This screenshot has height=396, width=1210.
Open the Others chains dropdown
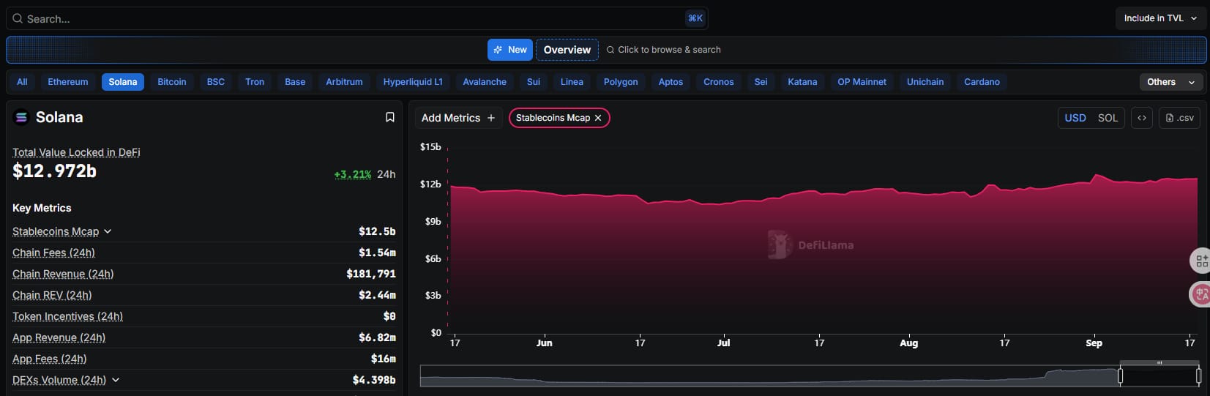point(1171,82)
